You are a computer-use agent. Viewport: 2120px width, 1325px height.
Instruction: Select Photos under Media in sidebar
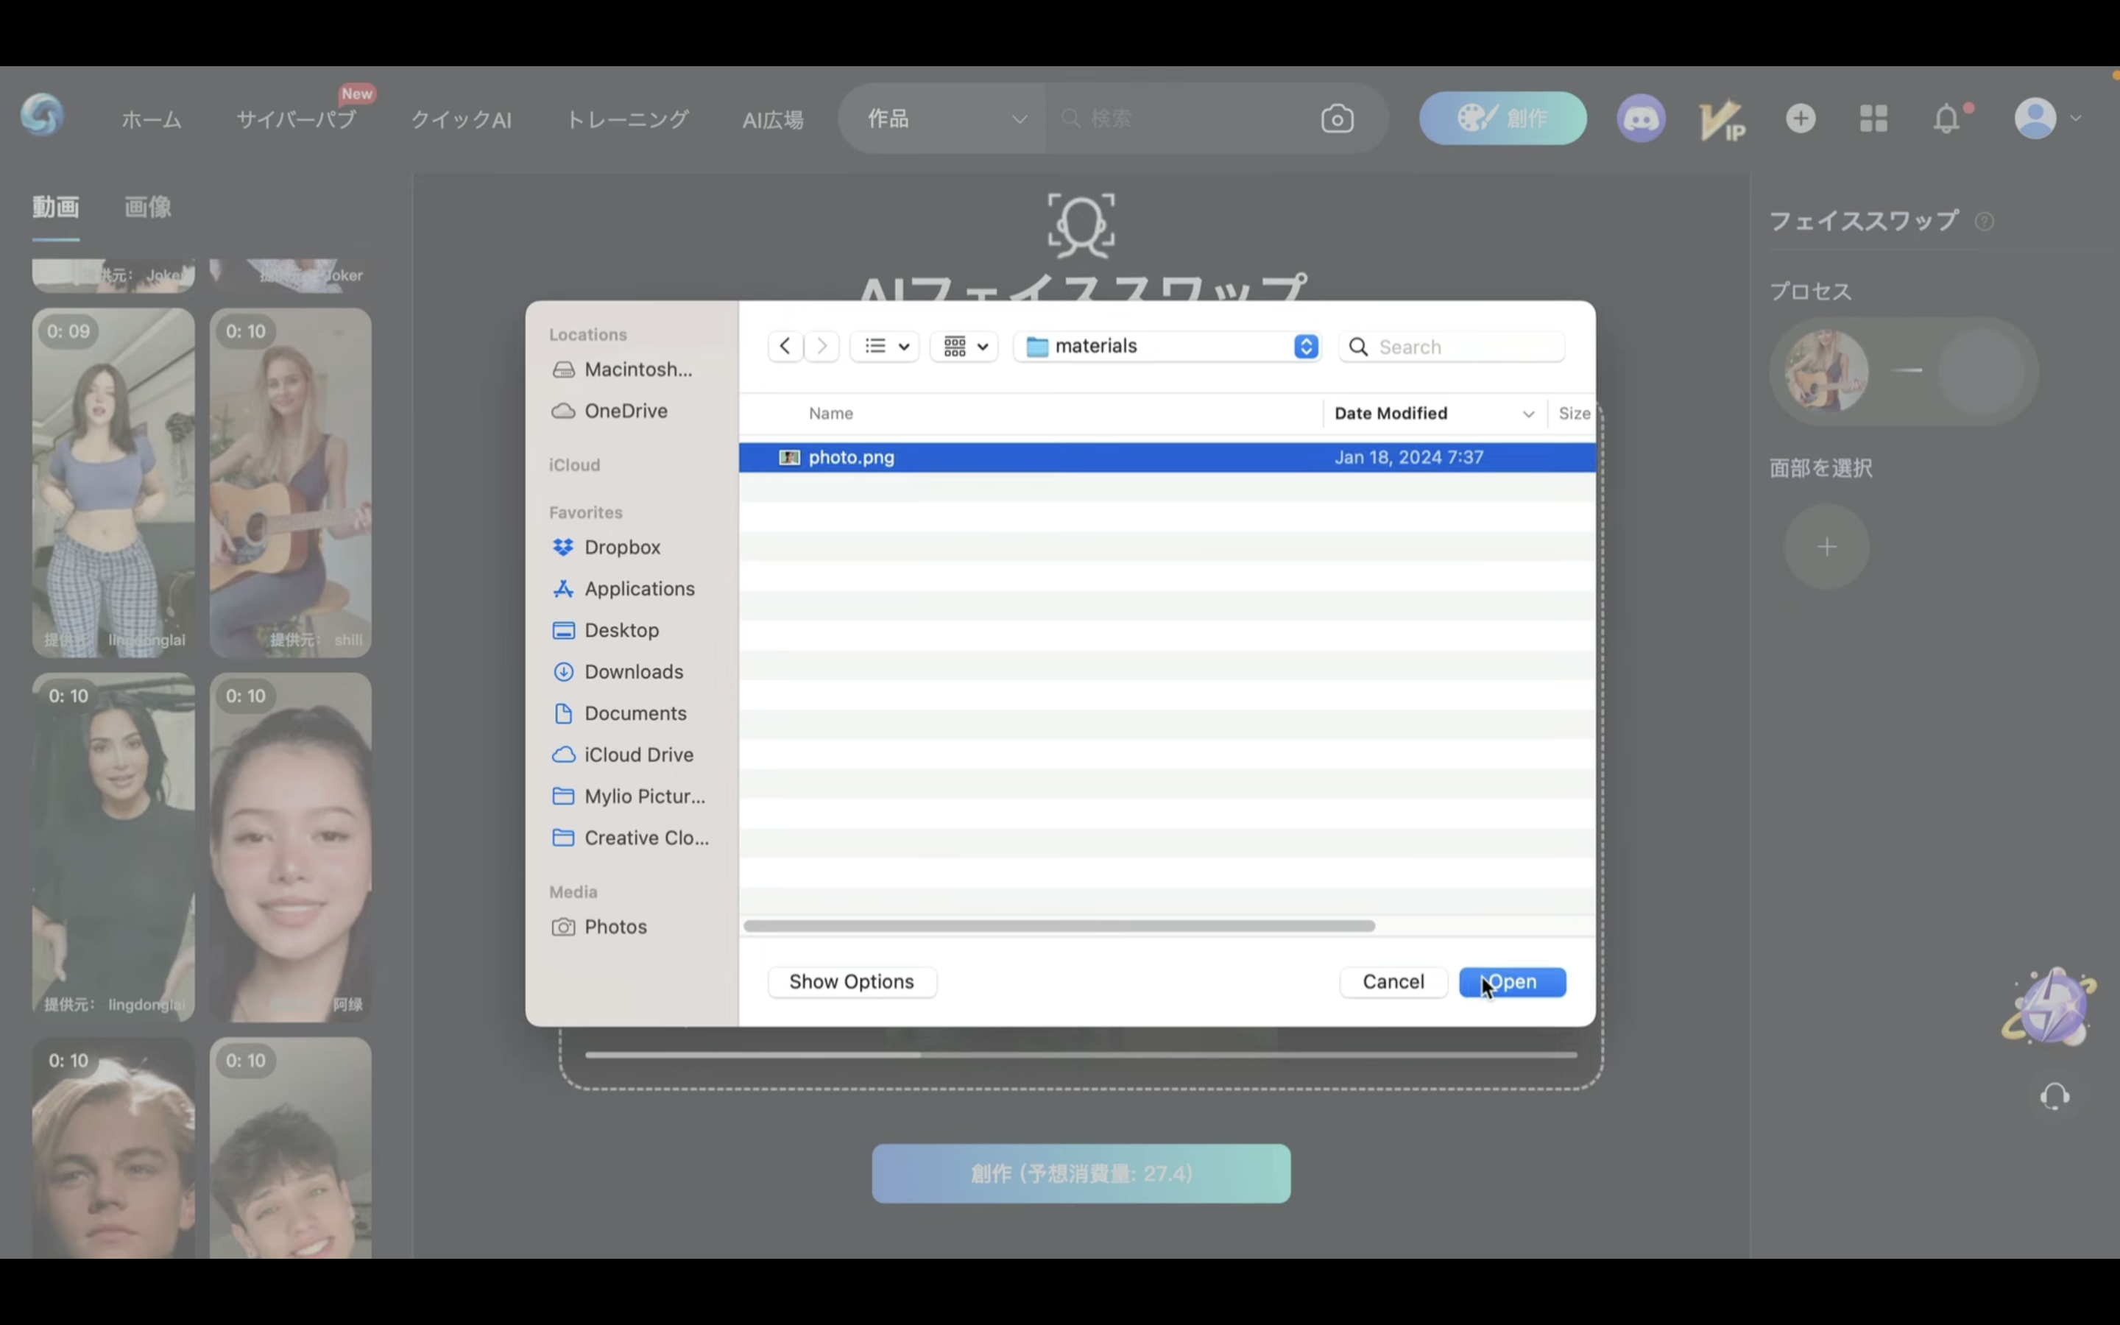point(600,928)
